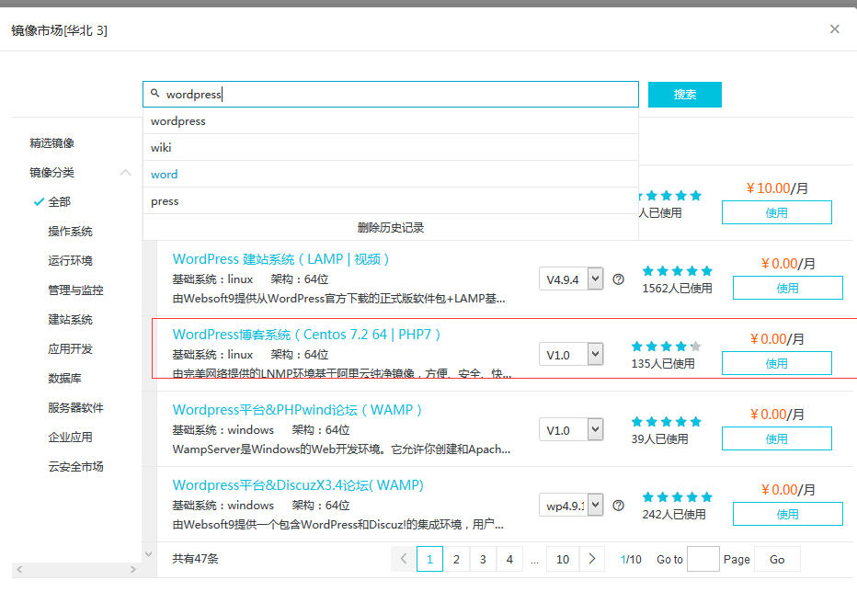This screenshot has width=857, height=603.
Task: Select the 应用开发 category
Action: coord(71,349)
